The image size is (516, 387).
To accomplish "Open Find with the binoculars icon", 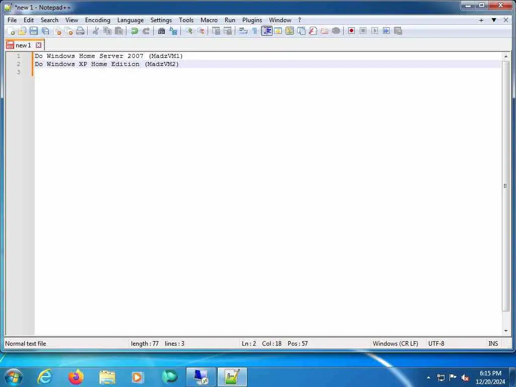I will pyautogui.click(x=161, y=31).
